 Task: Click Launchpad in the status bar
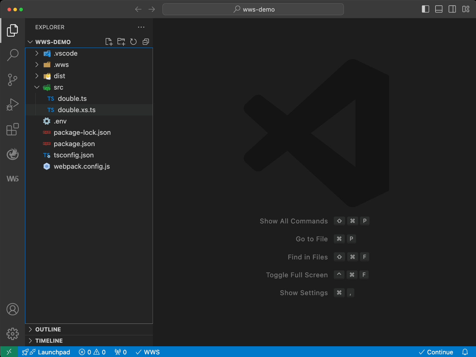(x=46, y=352)
